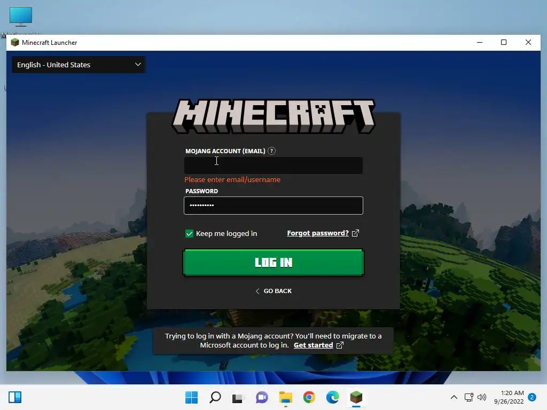Screen dimensions: 547x410
Task: Open the Forgot password? link
Action: pyautogui.click(x=318, y=233)
